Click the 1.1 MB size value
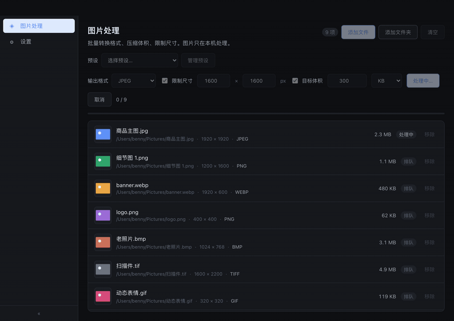 [388, 162]
